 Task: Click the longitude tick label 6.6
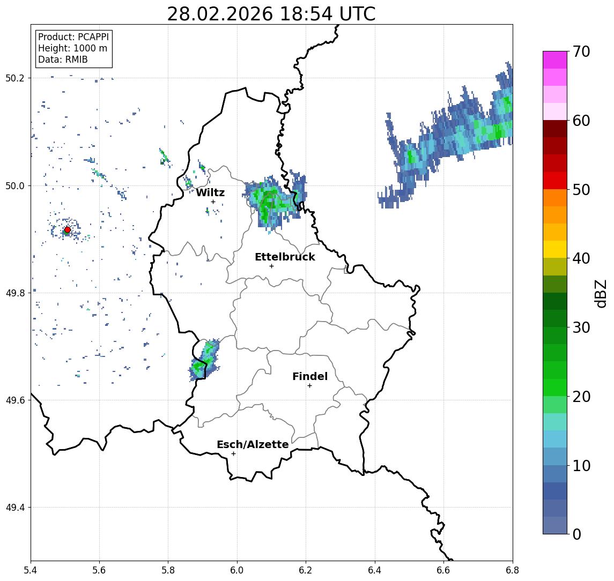[443, 570]
